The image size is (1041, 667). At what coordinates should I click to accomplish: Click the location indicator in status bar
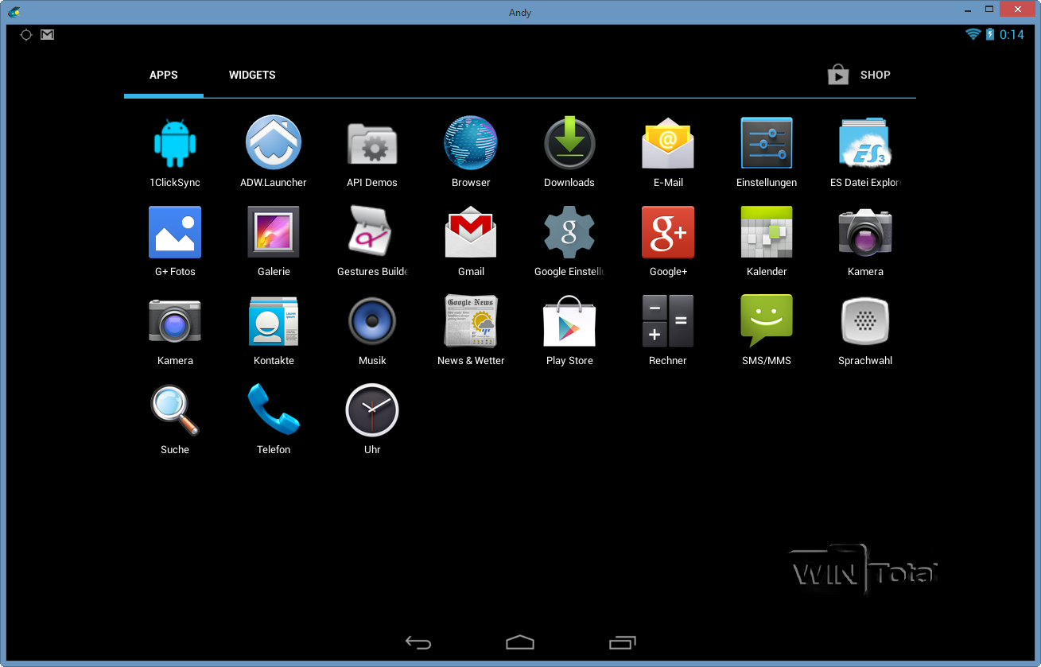click(26, 34)
